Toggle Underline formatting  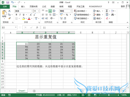pos(24,15)
